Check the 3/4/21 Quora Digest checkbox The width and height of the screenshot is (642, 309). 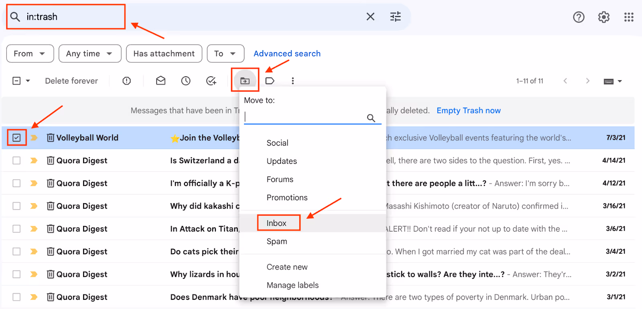(x=16, y=252)
